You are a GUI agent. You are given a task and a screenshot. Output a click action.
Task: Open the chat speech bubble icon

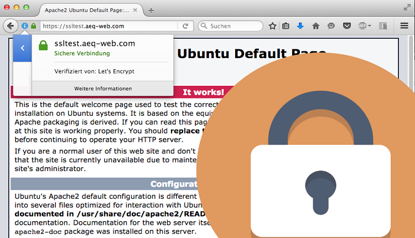[x=331, y=26]
